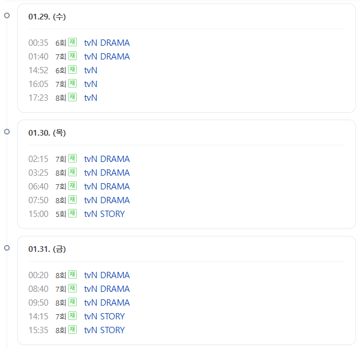This screenshot has width=360, height=348.
Task: Click the 14:52 broadcast time
Action: (38, 70)
